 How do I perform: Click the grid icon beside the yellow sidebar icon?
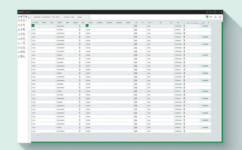point(21,47)
